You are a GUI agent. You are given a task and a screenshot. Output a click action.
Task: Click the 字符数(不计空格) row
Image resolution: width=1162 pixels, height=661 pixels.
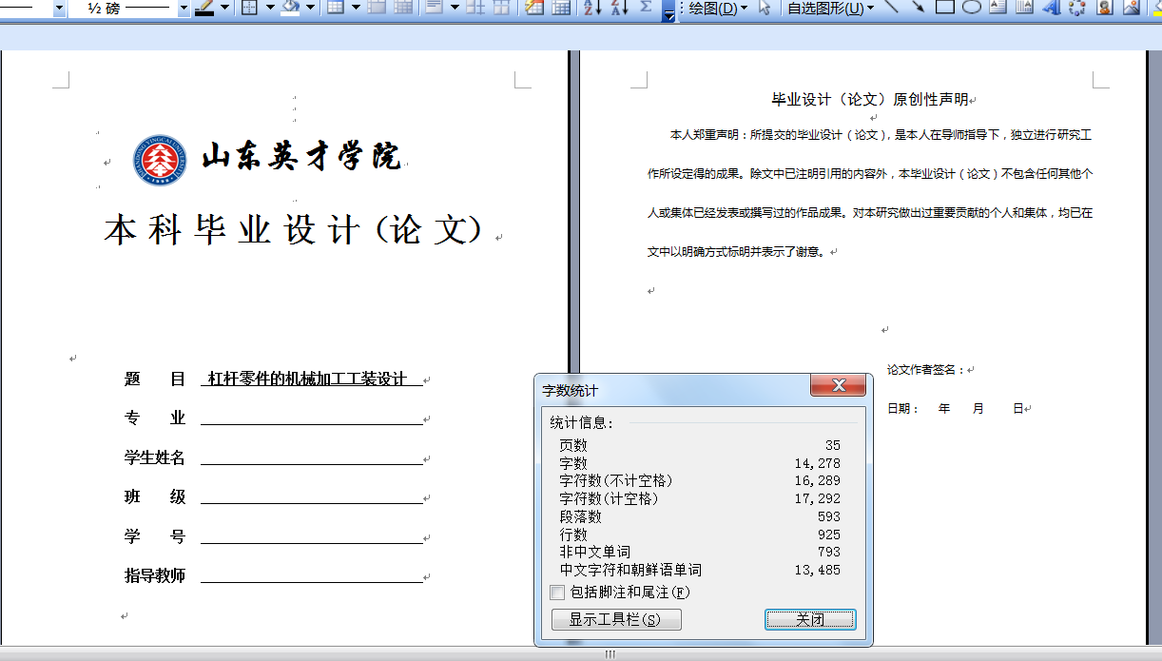[700, 481]
